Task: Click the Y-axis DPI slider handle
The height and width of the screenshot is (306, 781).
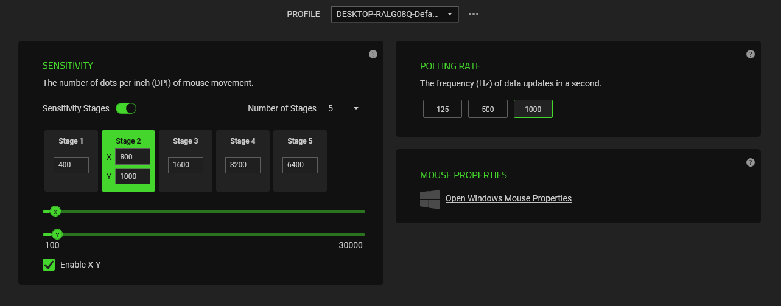Action: (57, 234)
